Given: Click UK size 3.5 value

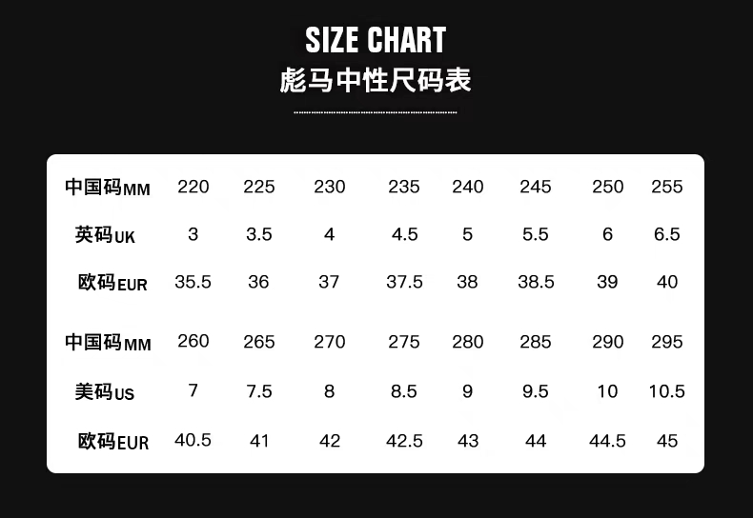Looking at the screenshot, I should [259, 234].
